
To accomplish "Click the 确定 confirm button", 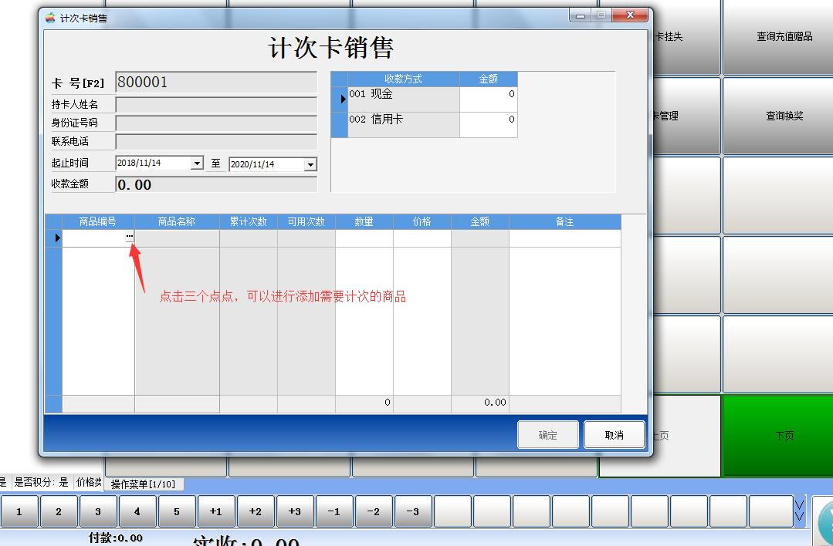I will pyautogui.click(x=547, y=434).
